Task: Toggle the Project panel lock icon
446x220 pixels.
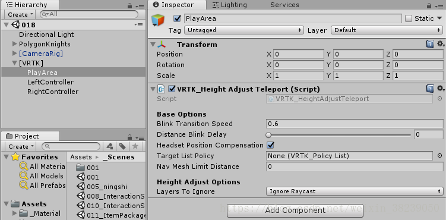Action: point(129,137)
